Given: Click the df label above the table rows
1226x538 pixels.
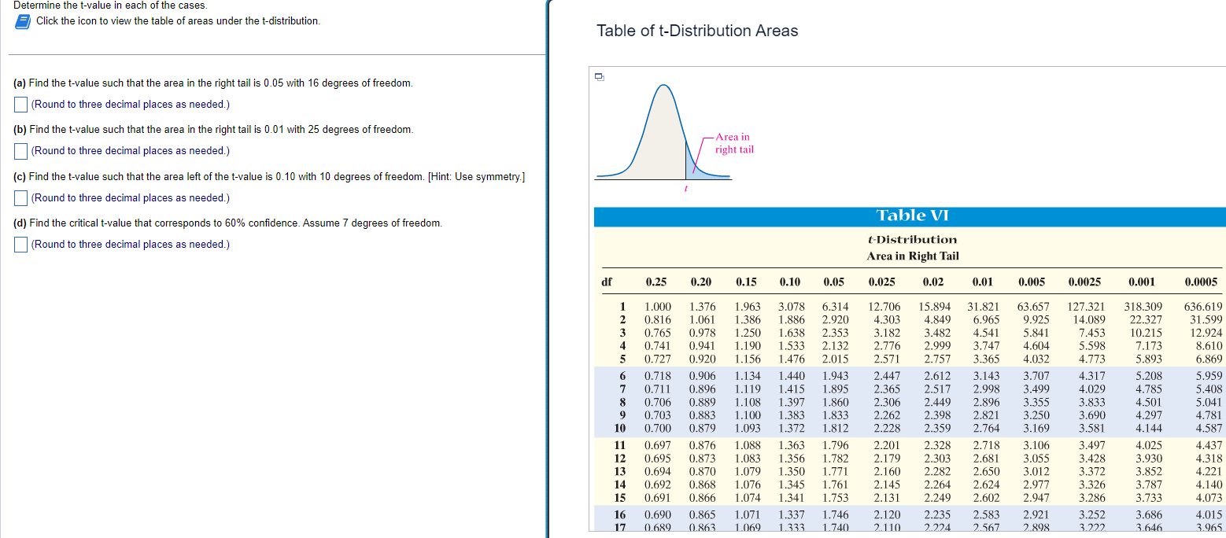Looking at the screenshot, I should point(606,282).
